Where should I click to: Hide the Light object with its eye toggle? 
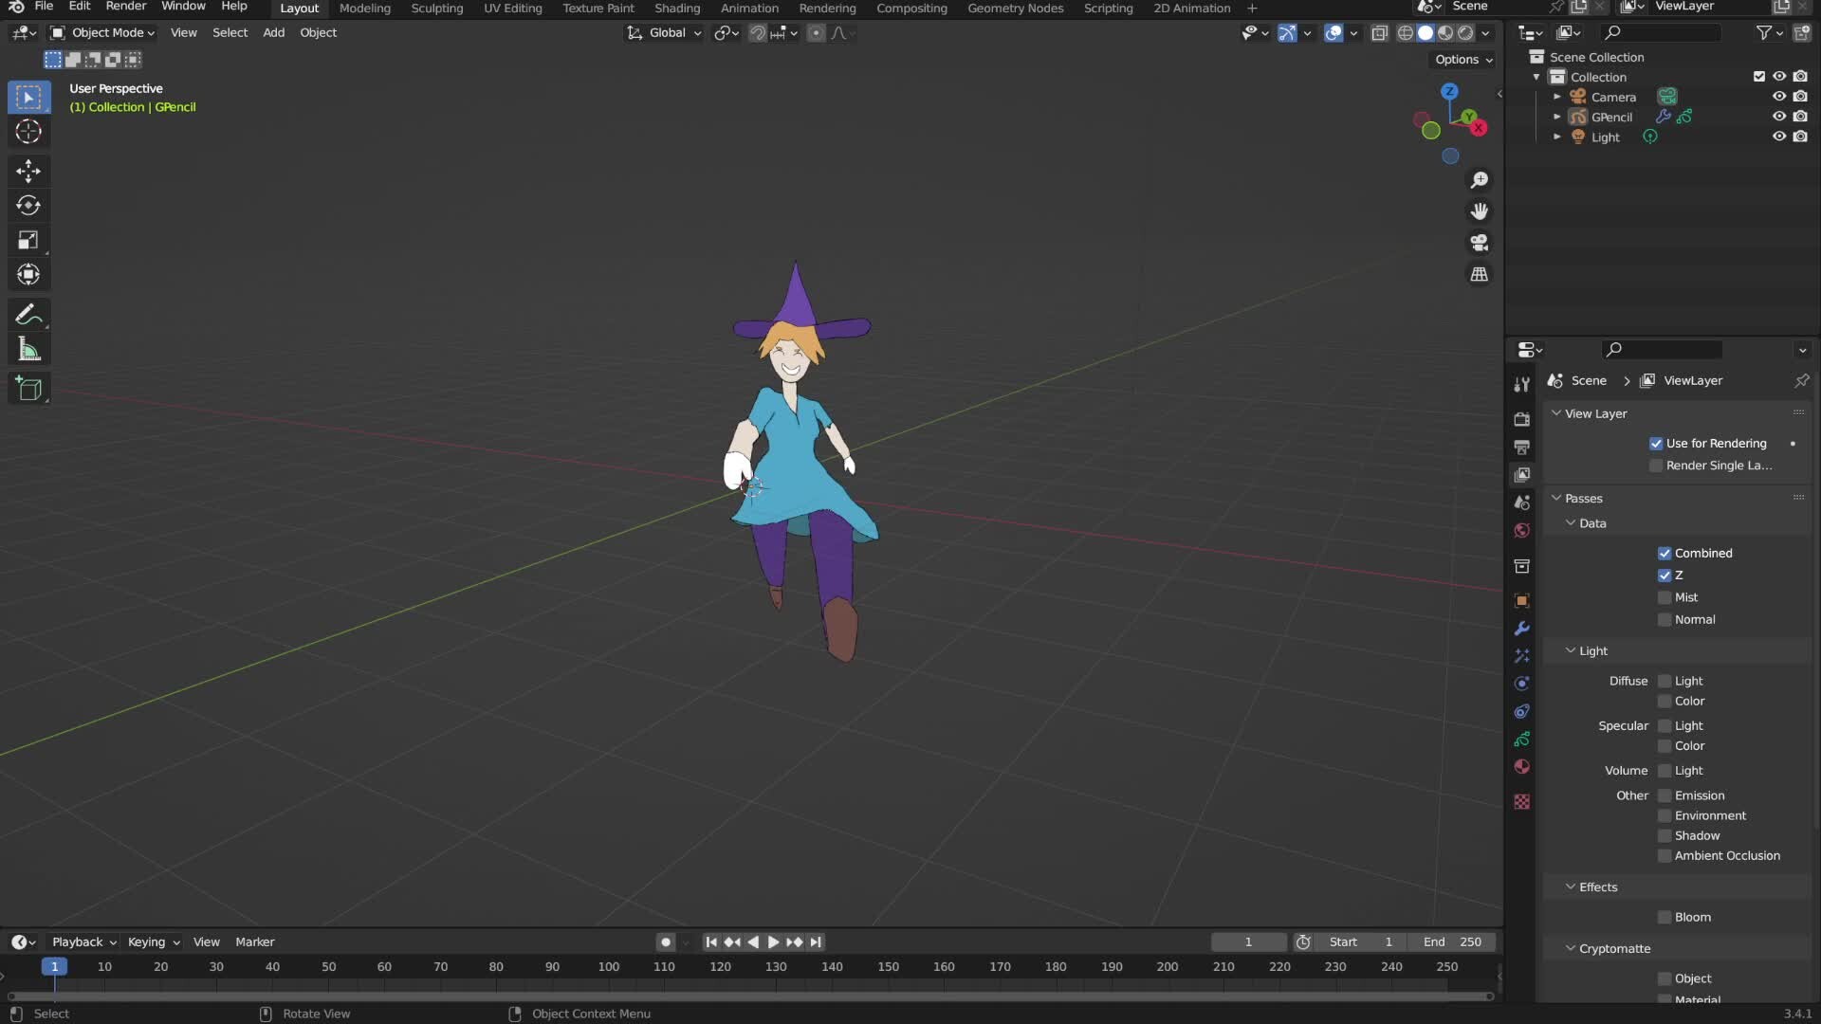[x=1780, y=136]
